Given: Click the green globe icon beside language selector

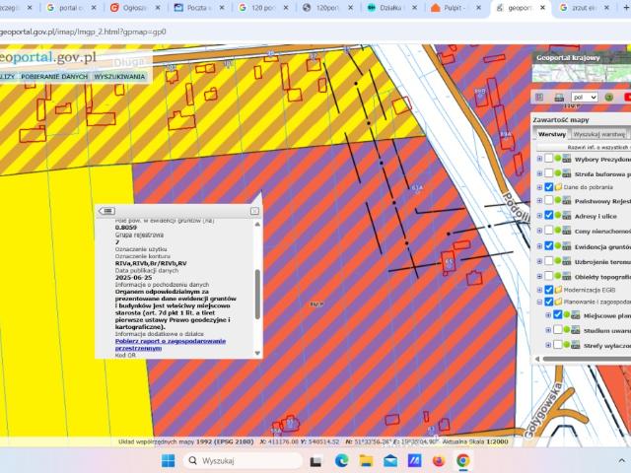Looking at the screenshot, I should [609, 98].
